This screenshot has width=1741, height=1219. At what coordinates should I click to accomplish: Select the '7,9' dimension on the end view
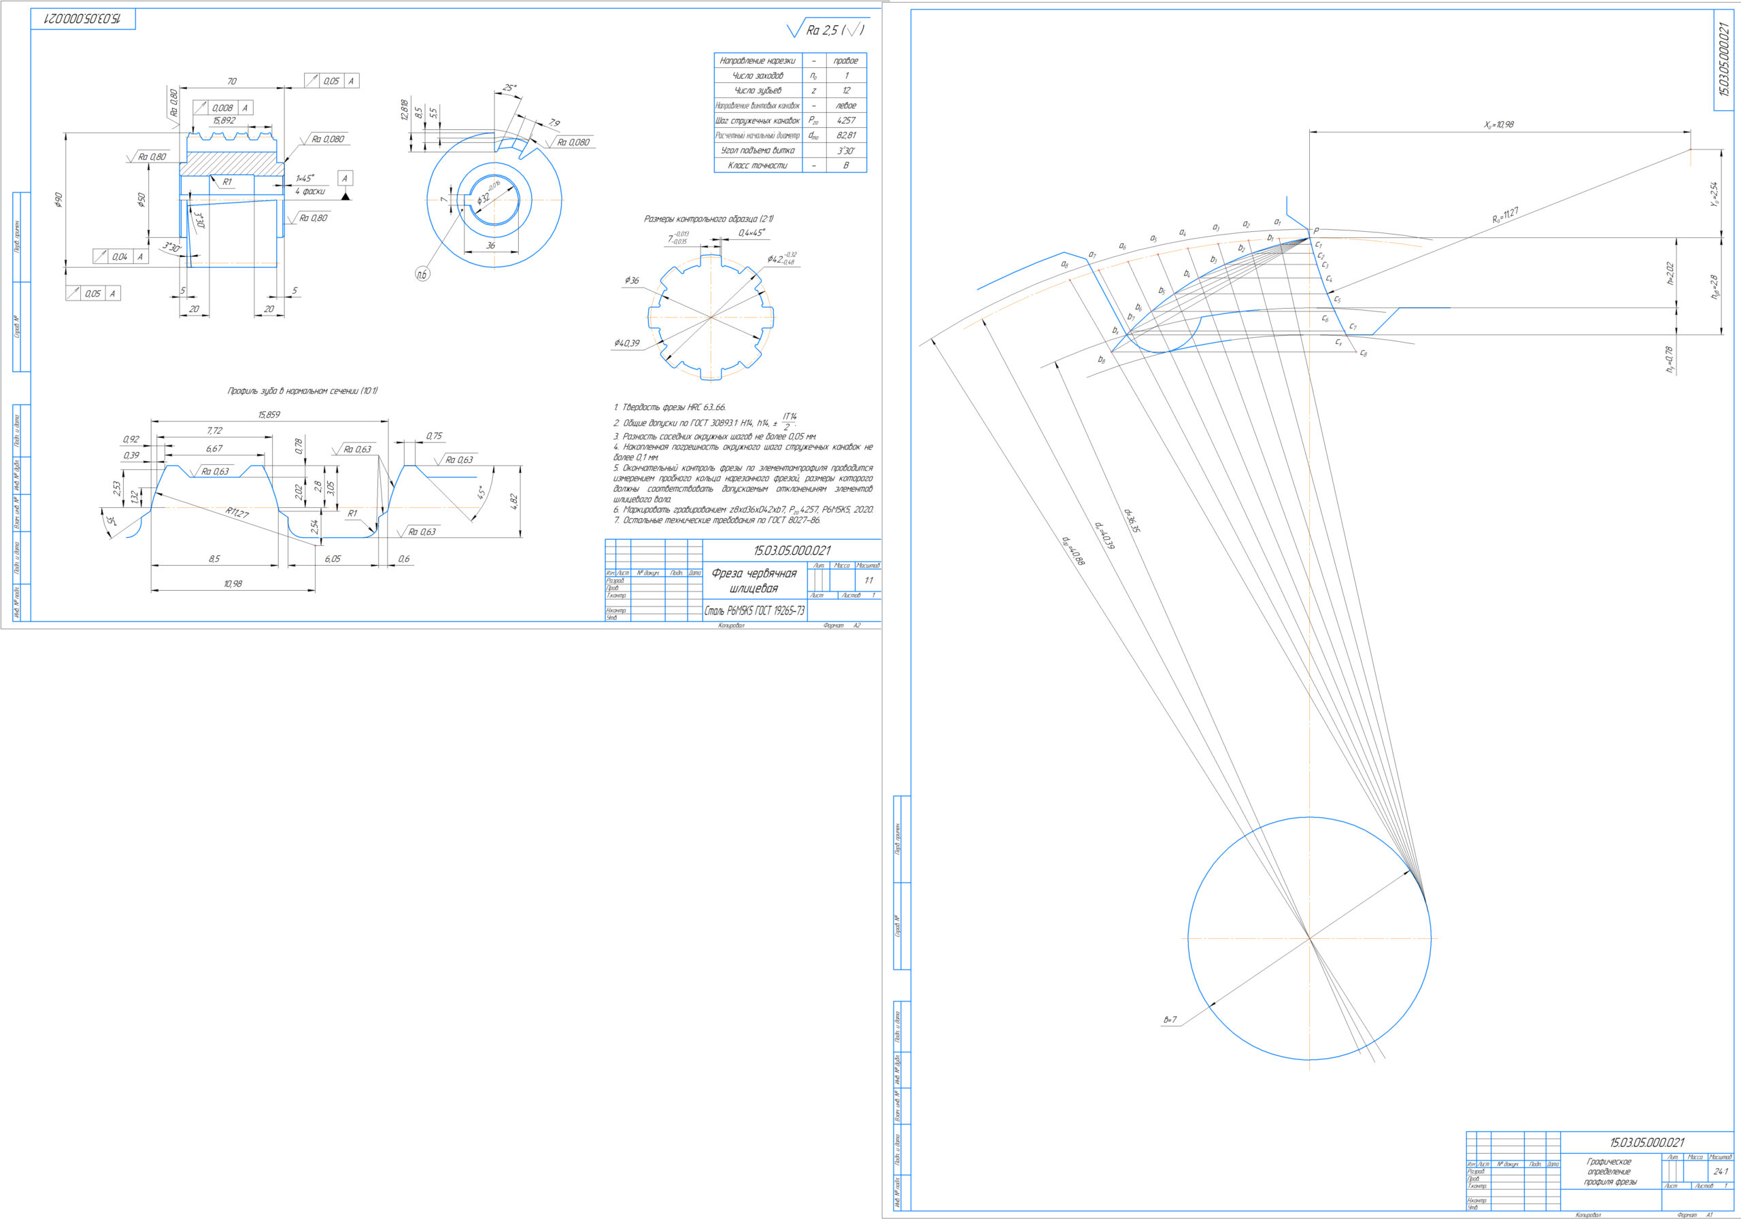pyautogui.click(x=554, y=123)
